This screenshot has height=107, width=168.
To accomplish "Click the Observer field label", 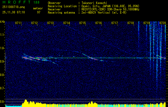I will pos(54,3).
